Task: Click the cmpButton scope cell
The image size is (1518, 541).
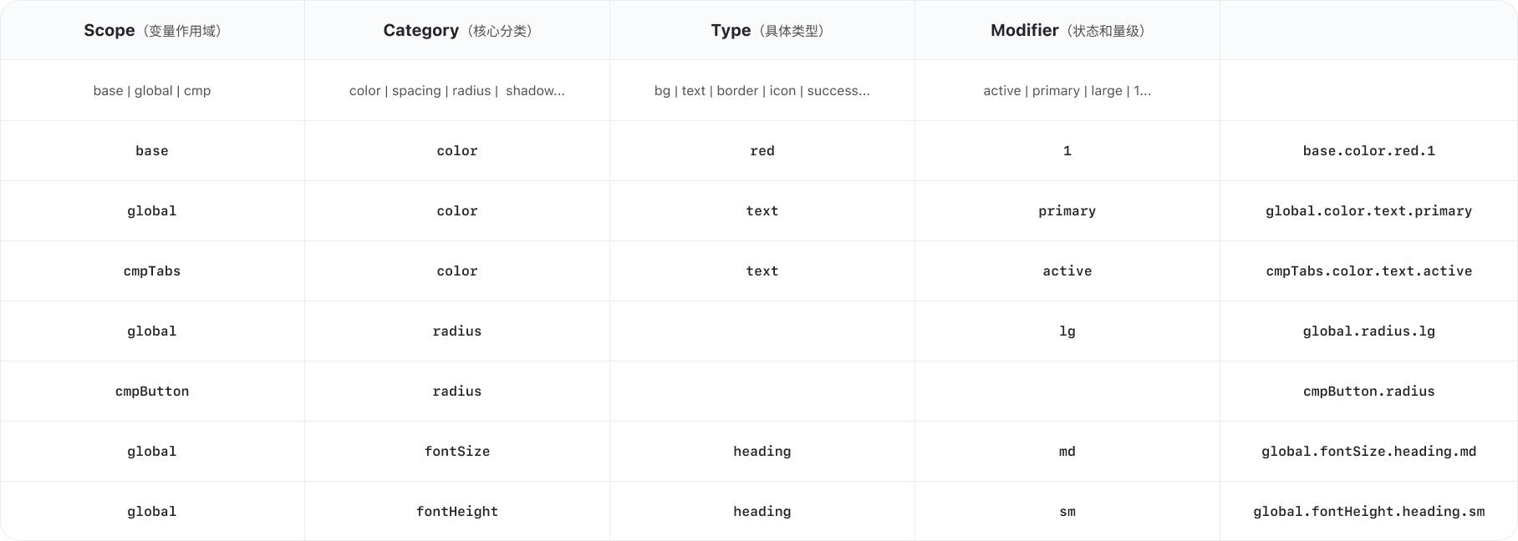Action: coord(152,392)
